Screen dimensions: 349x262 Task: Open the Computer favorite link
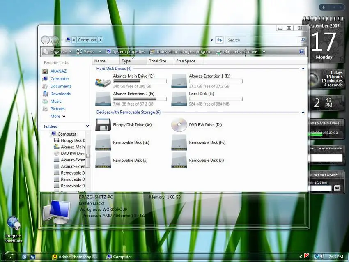(60, 79)
